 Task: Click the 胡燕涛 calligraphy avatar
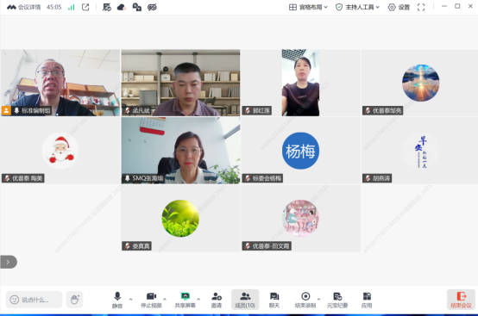click(421, 151)
